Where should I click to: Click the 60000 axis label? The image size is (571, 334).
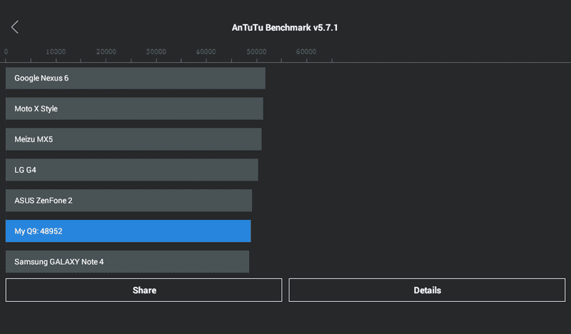point(306,51)
